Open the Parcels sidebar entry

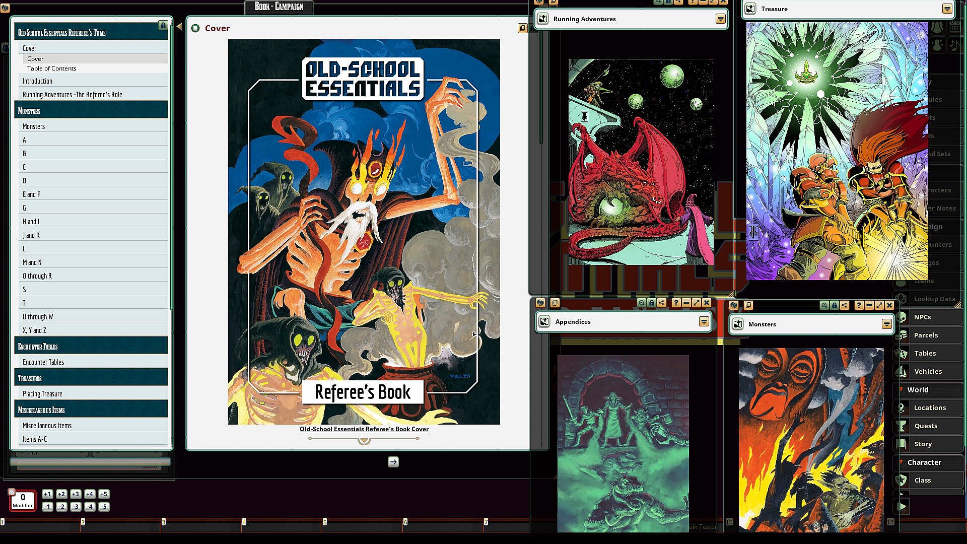click(926, 335)
